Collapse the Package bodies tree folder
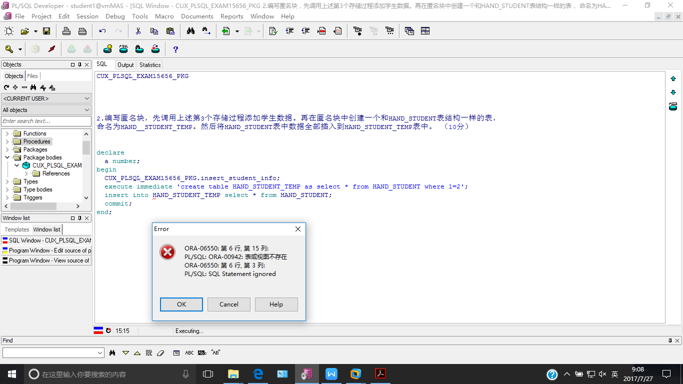This screenshot has height=384, width=683. [x=7, y=157]
